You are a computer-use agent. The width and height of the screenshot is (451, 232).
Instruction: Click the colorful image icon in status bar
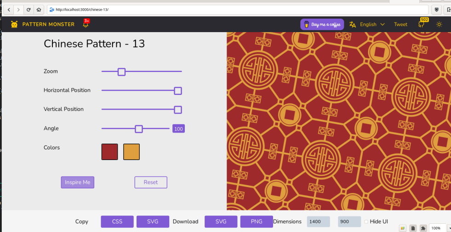(x=403, y=228)
